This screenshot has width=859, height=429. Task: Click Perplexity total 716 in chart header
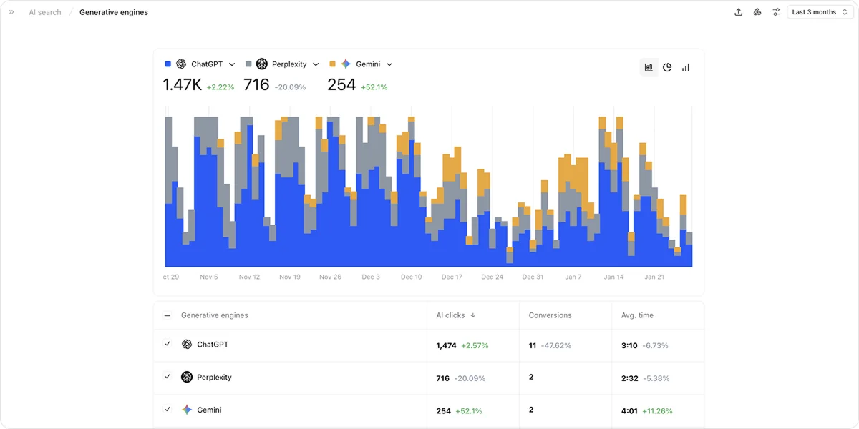click(256, 85)
